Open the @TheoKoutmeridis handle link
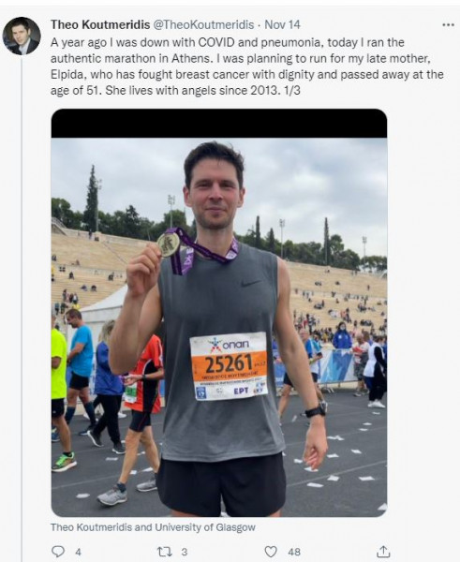This screenshot has width=460, height=562. (x=203, y=24)
